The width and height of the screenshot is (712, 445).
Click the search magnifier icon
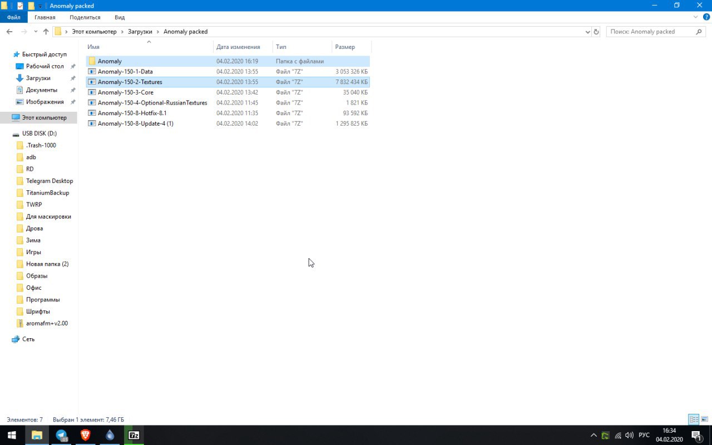[700, 32]
